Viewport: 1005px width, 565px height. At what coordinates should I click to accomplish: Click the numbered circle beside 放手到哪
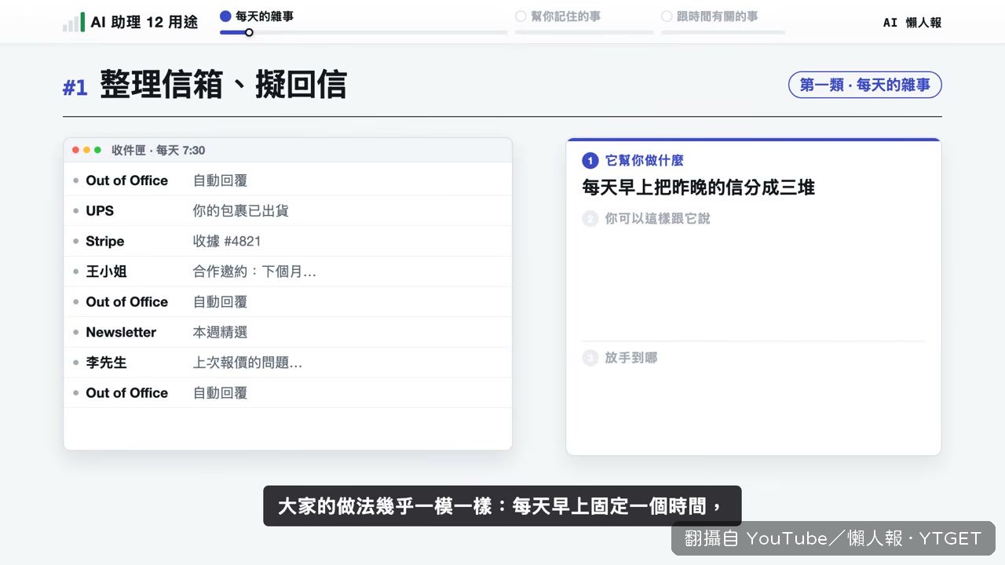[590, 358]
